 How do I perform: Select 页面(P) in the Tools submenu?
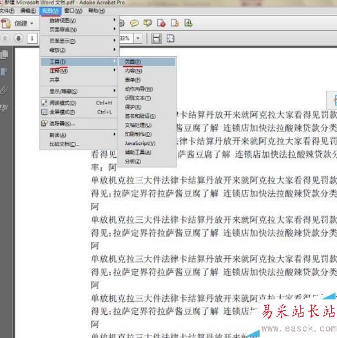coord(147,62)
